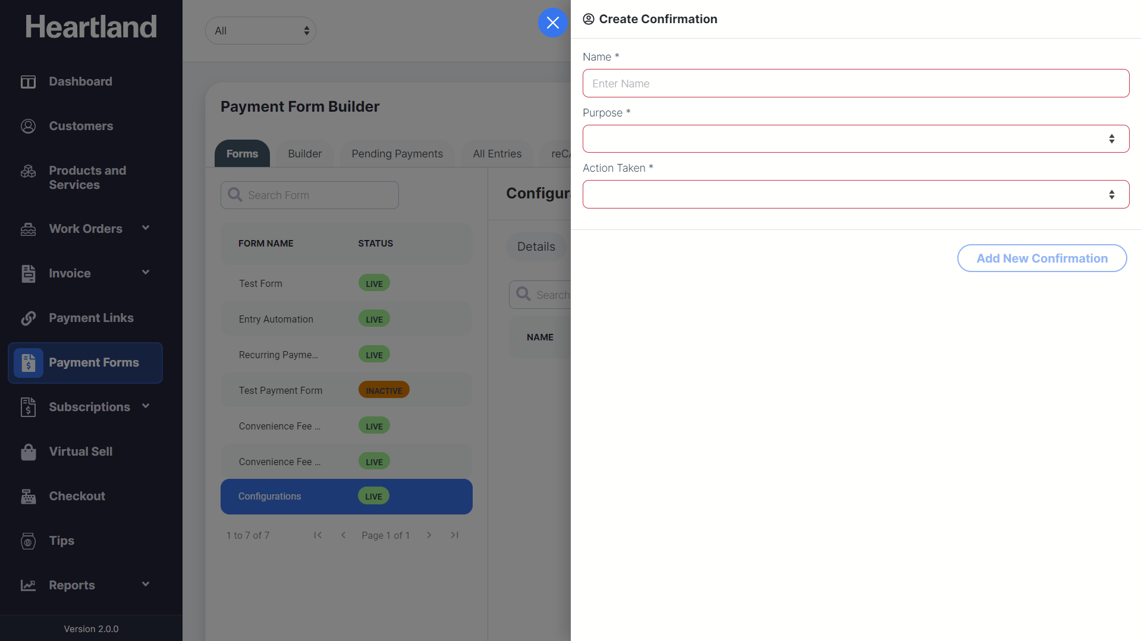This screenshot has width=1141, height=641.
Task: Click Add New Confirmation button
Action: tap(1042, 258)
